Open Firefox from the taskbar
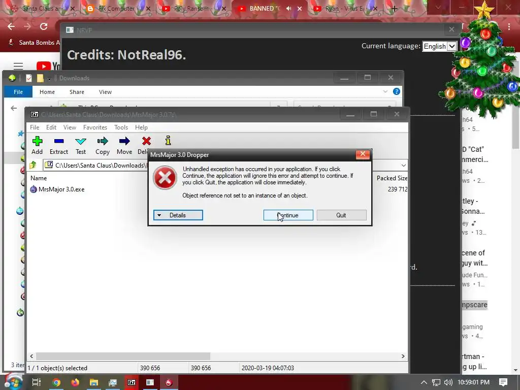 click(x=75, y=382)
